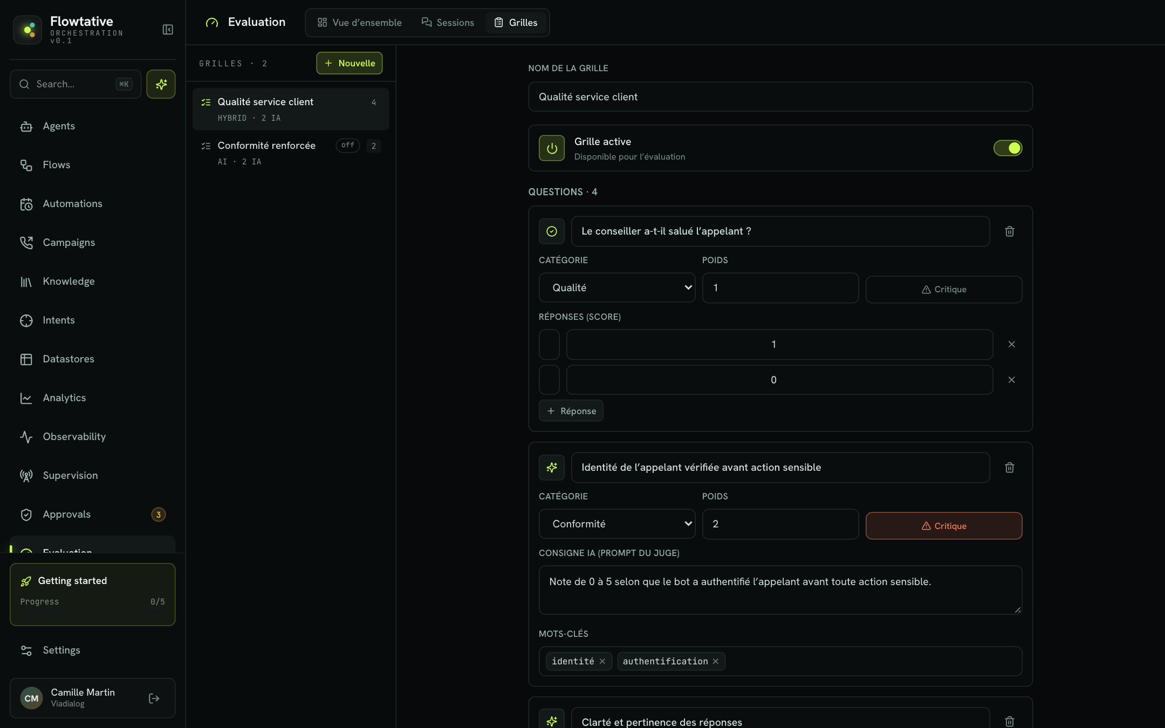This screenshot has height=728, width=1165.
Task: Open Agents from the sidebar
Action: [x=92, y=126]
